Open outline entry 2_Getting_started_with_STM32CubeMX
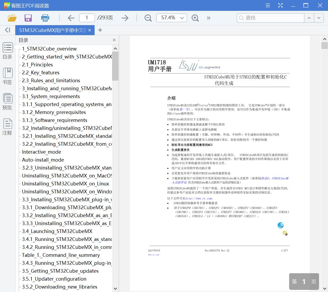Screen dimensions: 328x292 67,57
